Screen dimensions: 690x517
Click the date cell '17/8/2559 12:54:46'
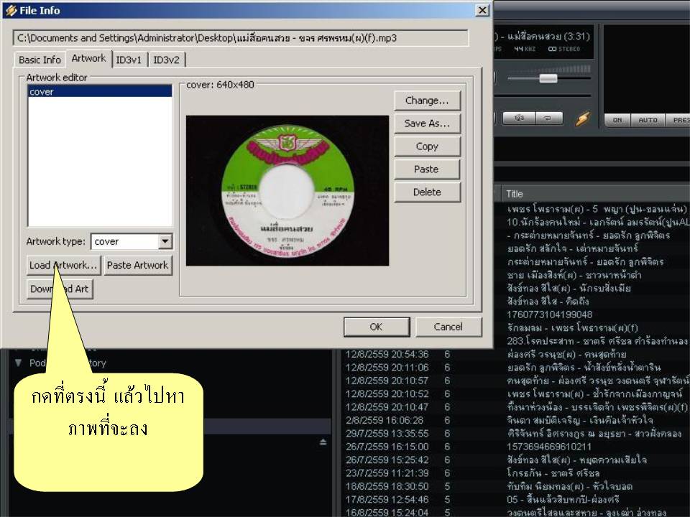click(x=387, y=499)
